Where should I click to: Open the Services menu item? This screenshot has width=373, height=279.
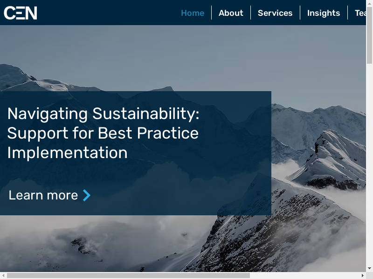(x=275, y=13)
